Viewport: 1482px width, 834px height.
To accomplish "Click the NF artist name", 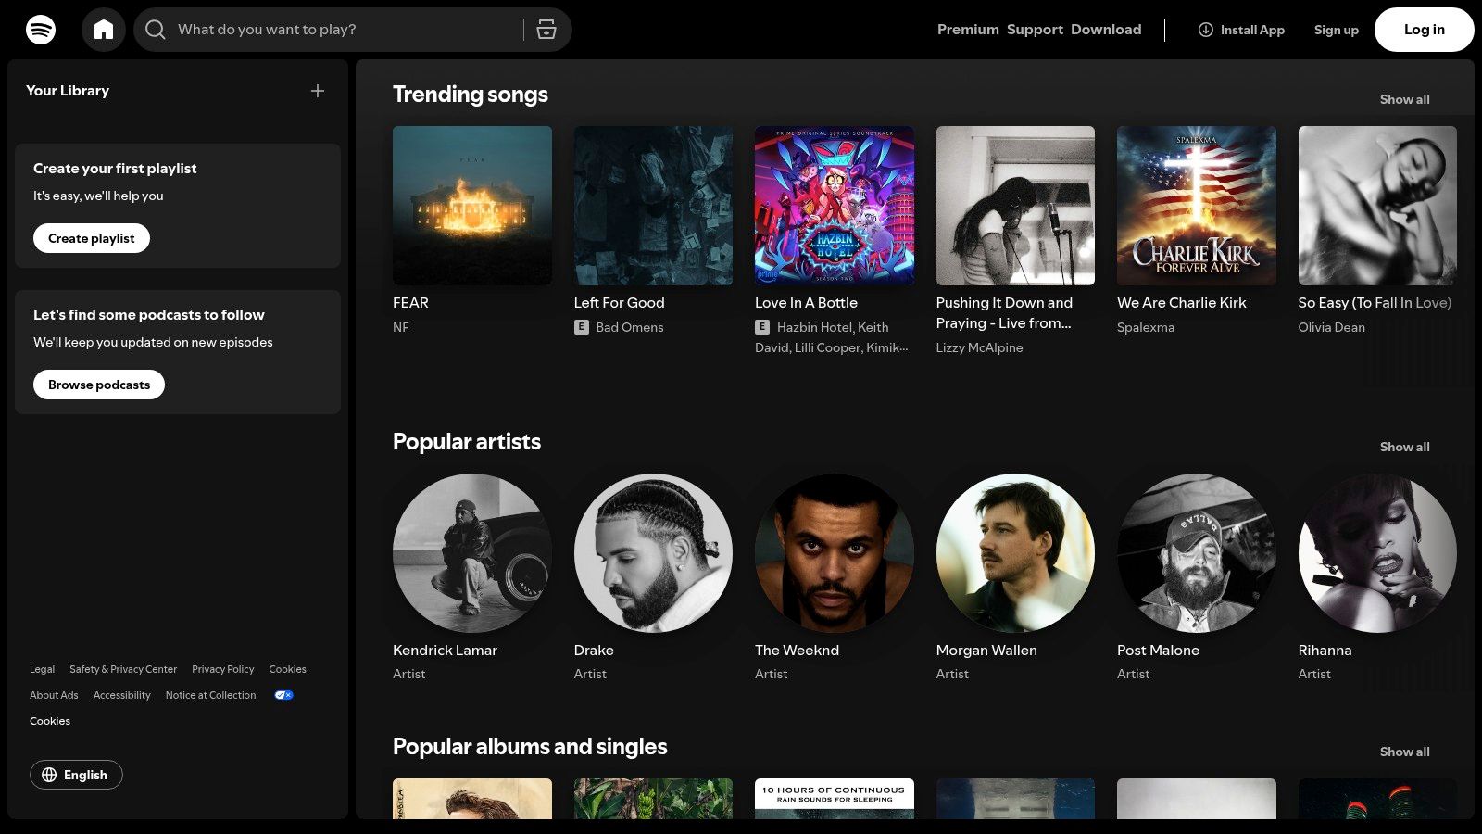I will [x=401, y=327].
